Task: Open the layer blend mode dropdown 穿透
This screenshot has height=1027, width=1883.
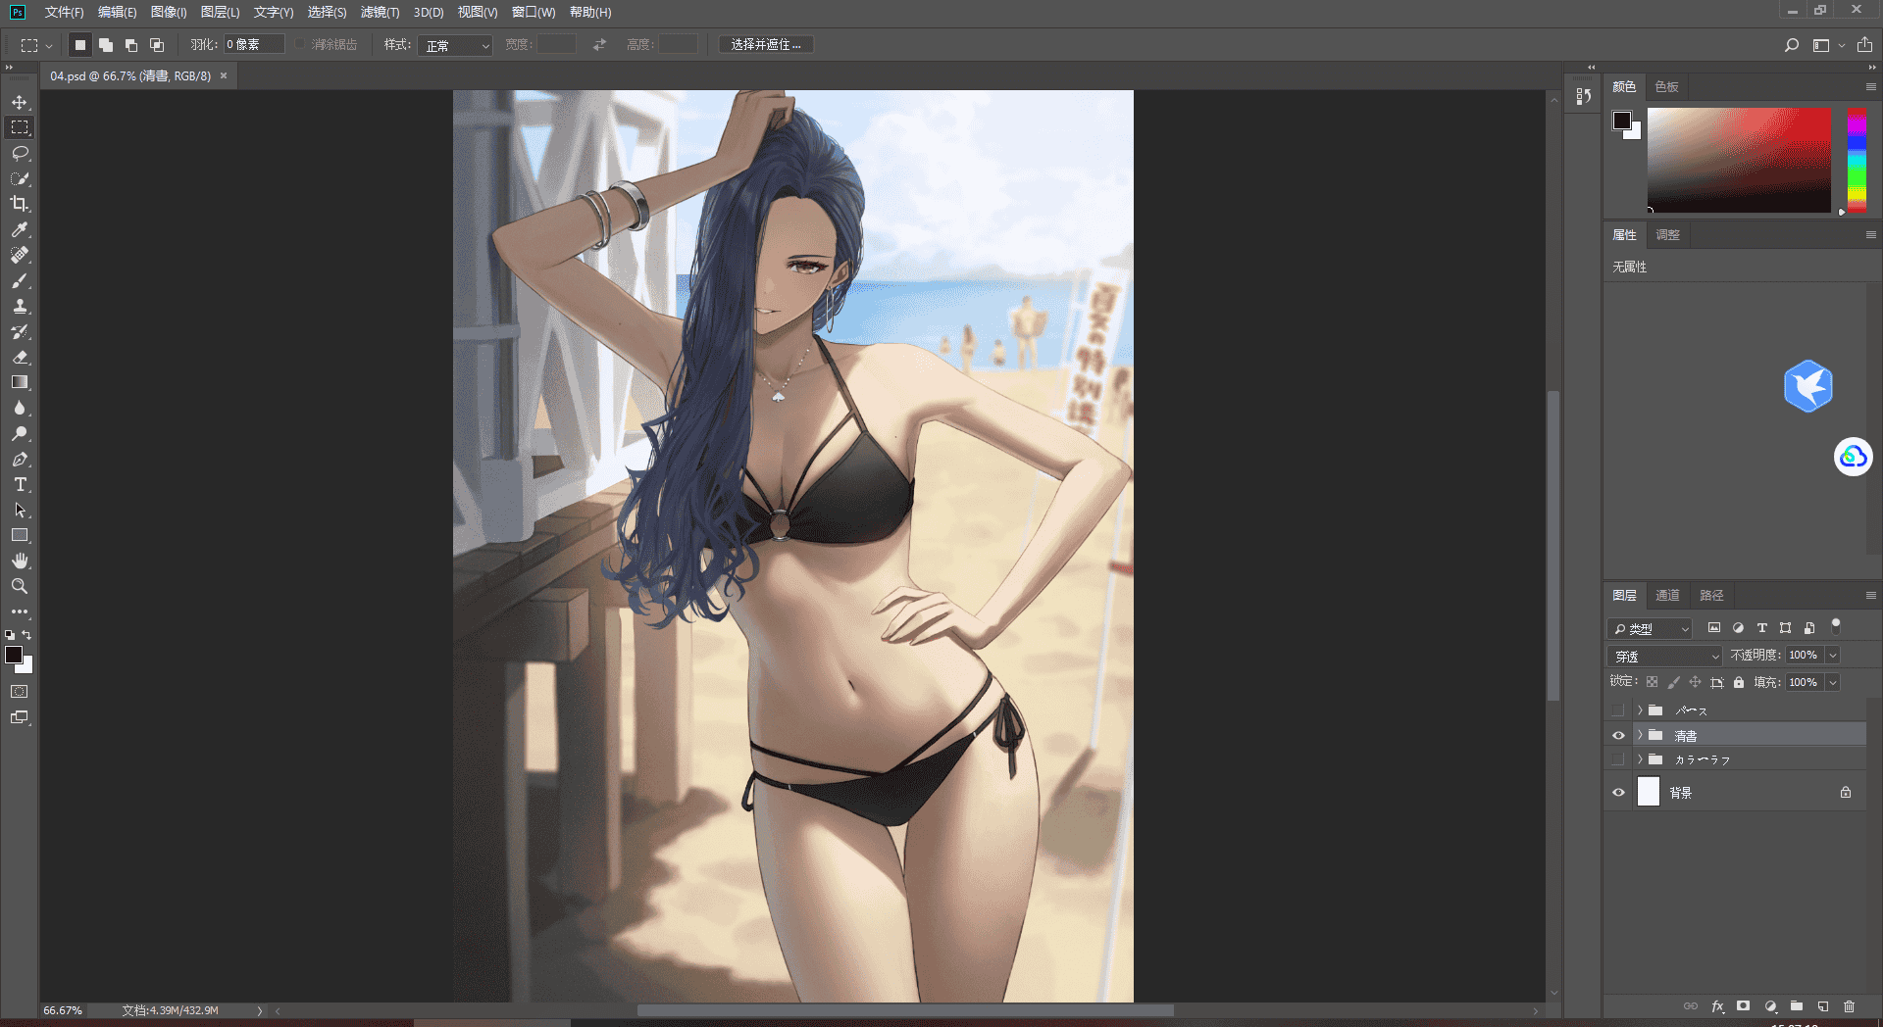Action: (1665, 656)
